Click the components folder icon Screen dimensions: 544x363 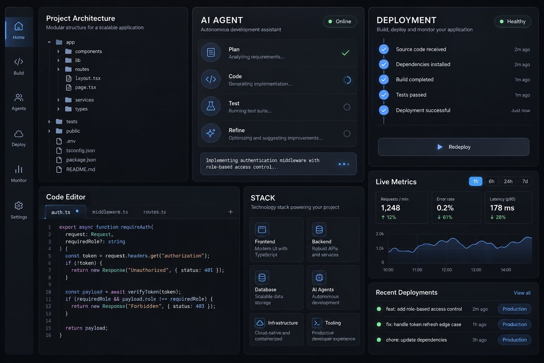pos(68,51)
